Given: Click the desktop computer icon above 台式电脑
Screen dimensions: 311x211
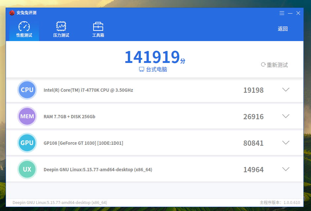Looking at the screenshot, I should tap(141, 69).
